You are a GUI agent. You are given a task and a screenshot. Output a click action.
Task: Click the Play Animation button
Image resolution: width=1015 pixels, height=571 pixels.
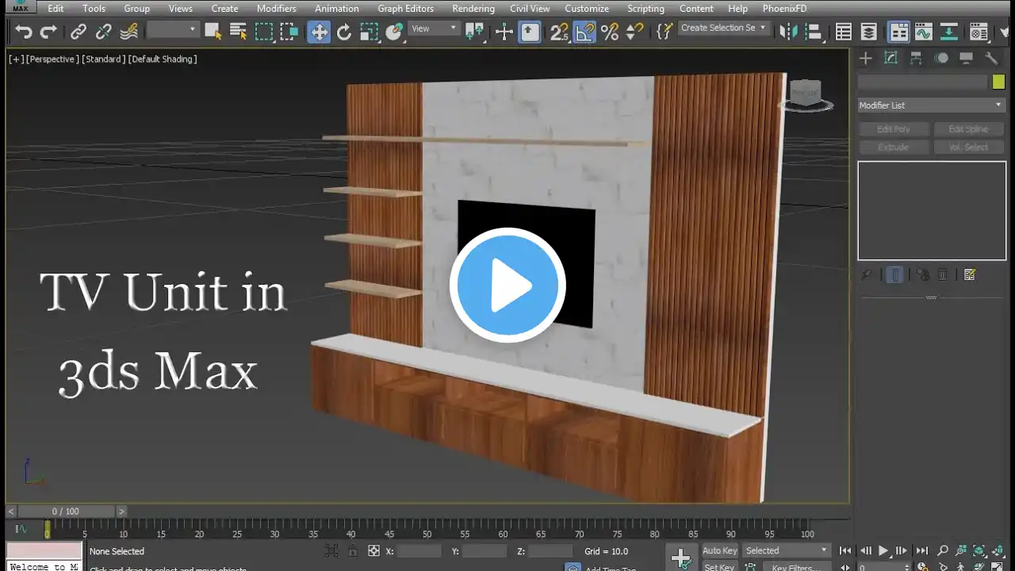click(883, 550)
